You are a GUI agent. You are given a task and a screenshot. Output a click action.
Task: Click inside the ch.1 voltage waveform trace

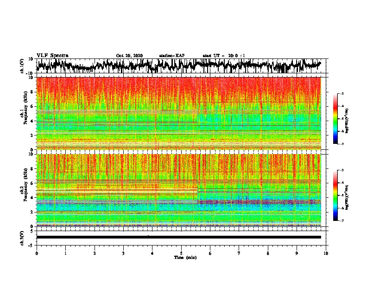click(178, 66)
